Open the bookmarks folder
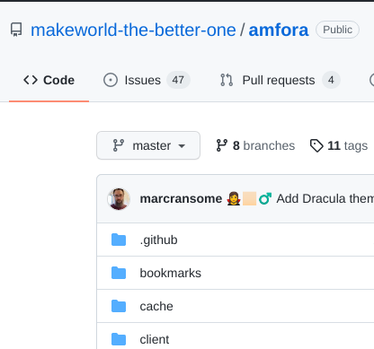374x349 pixels. 171,273
